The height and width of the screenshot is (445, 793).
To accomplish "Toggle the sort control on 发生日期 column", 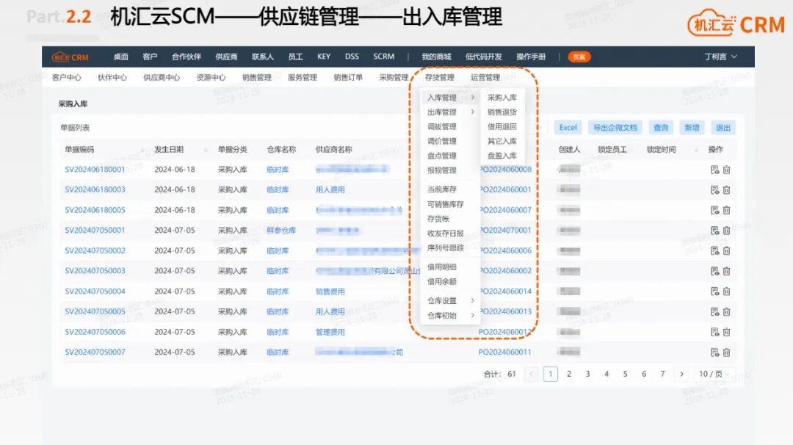I will (x=203, y=148).
